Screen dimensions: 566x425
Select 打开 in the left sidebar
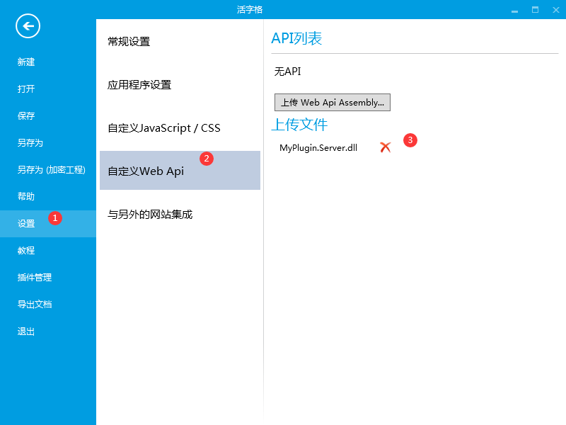click(x=26, y=89)
